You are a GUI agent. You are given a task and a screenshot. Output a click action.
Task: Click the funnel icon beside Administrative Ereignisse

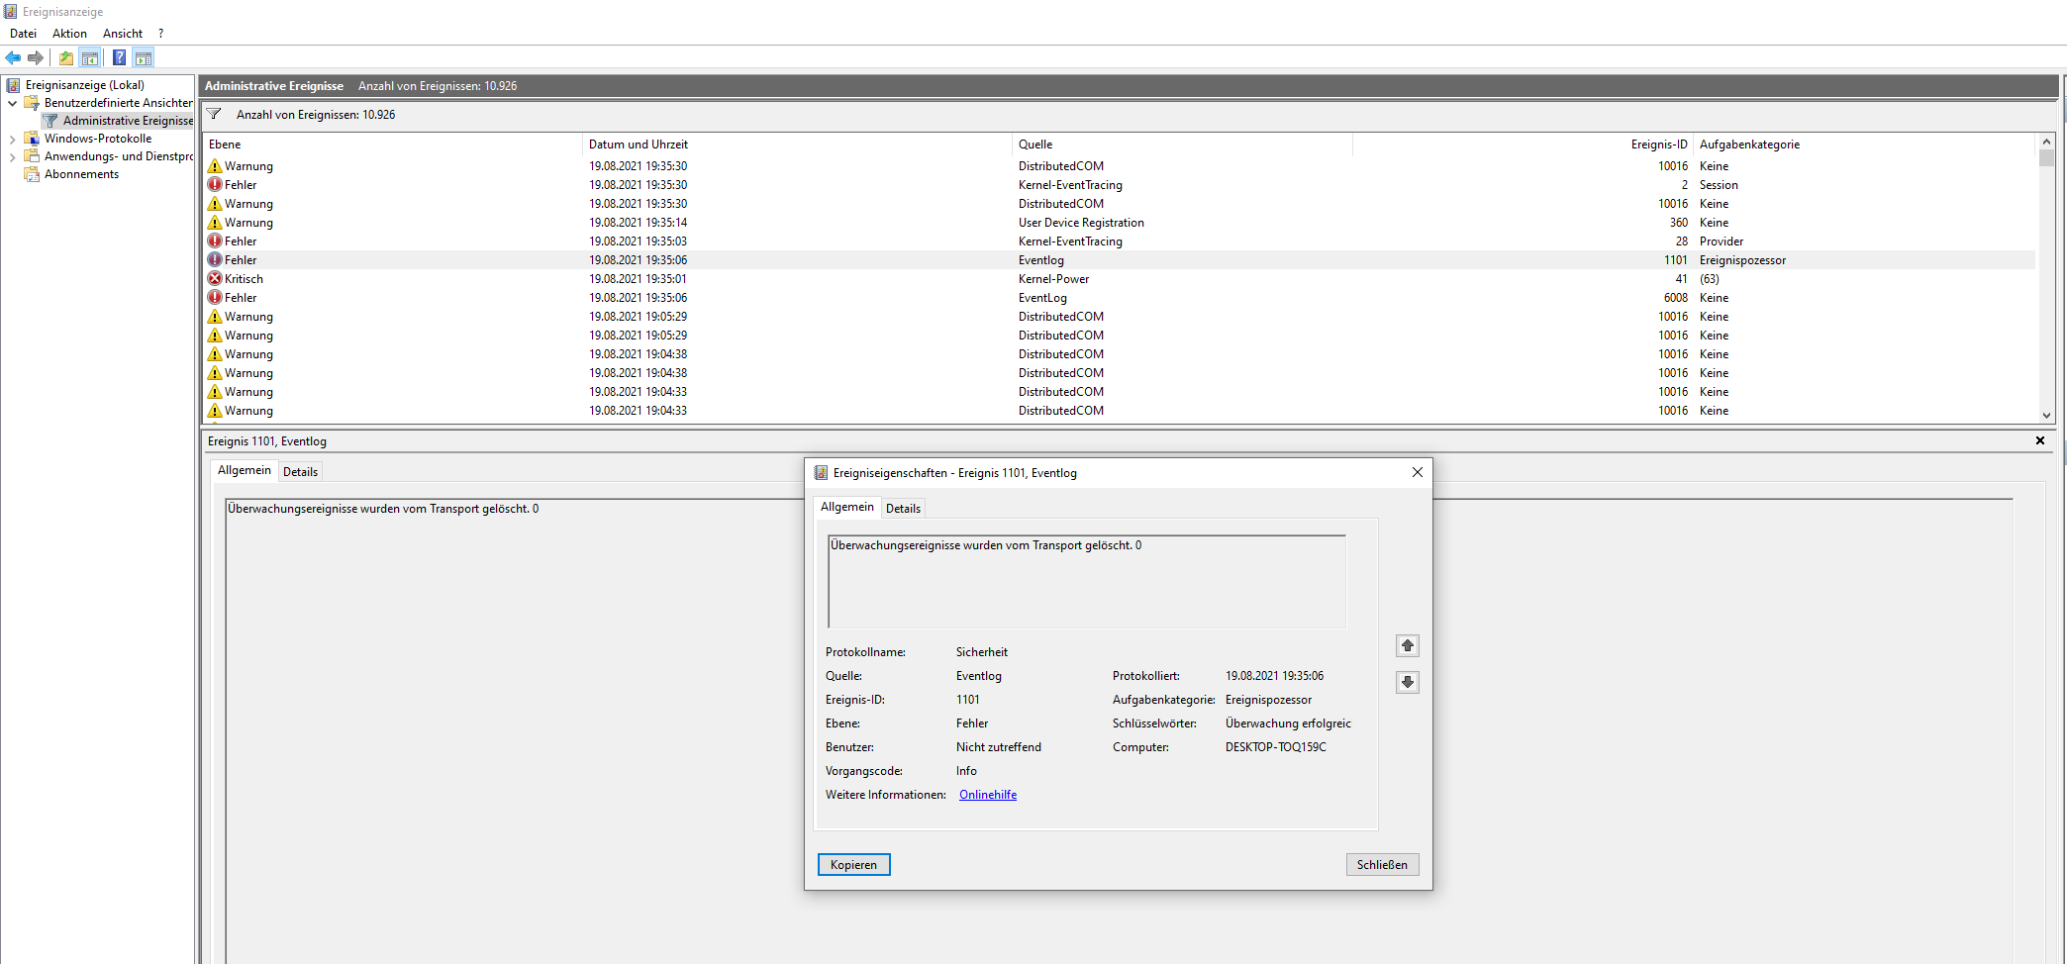tap(50, 121)
